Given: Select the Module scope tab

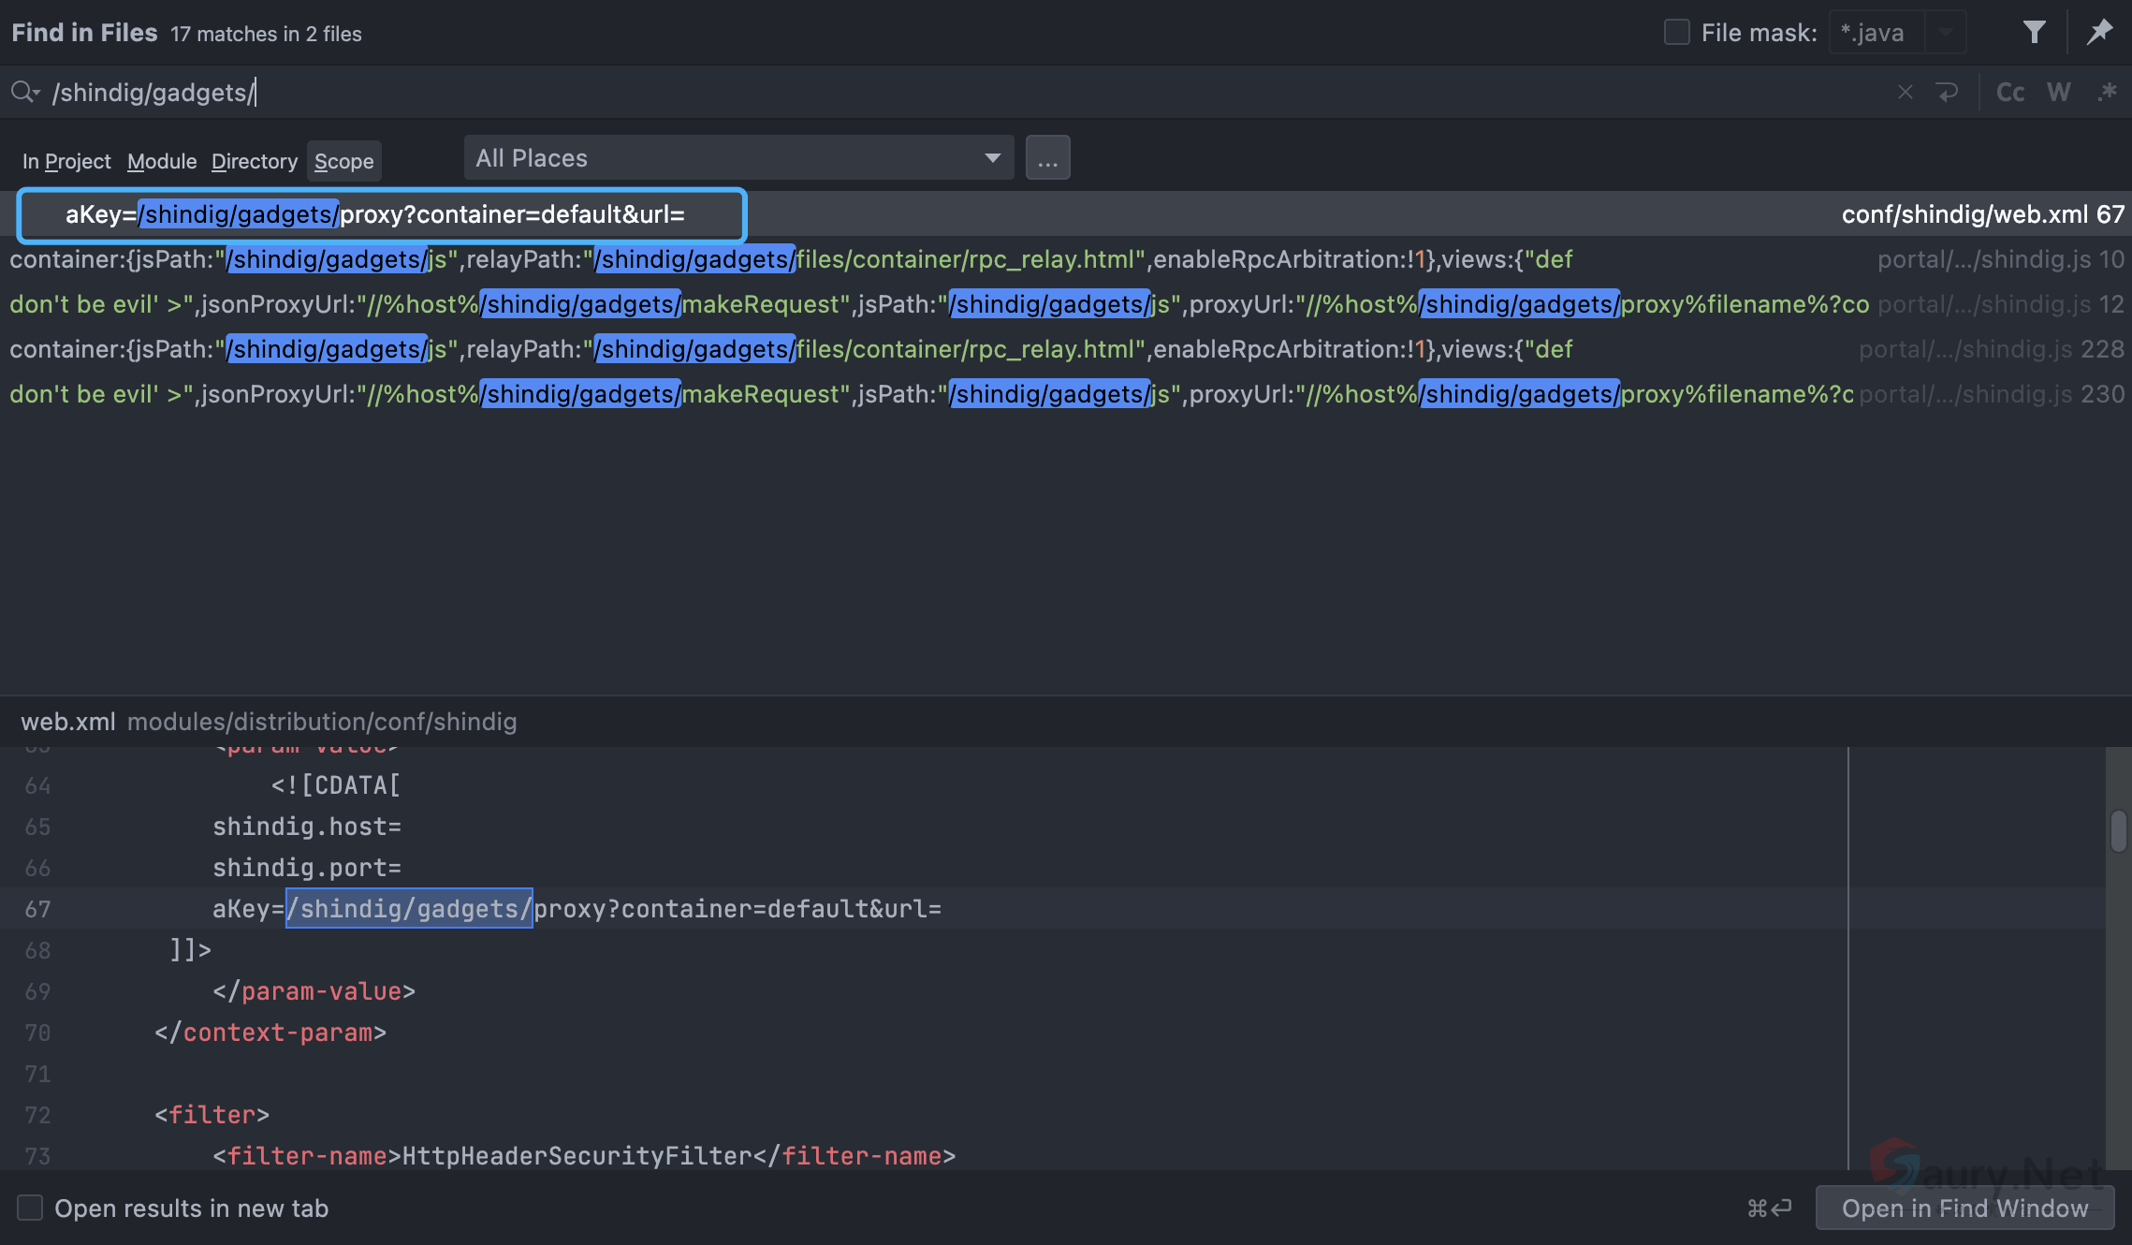Looking at the screenshot, I should pyautogui.click(x=162, y=161).
